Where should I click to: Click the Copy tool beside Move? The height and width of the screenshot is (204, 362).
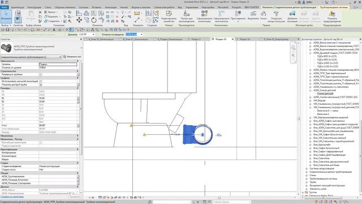[x=87, y=20]
